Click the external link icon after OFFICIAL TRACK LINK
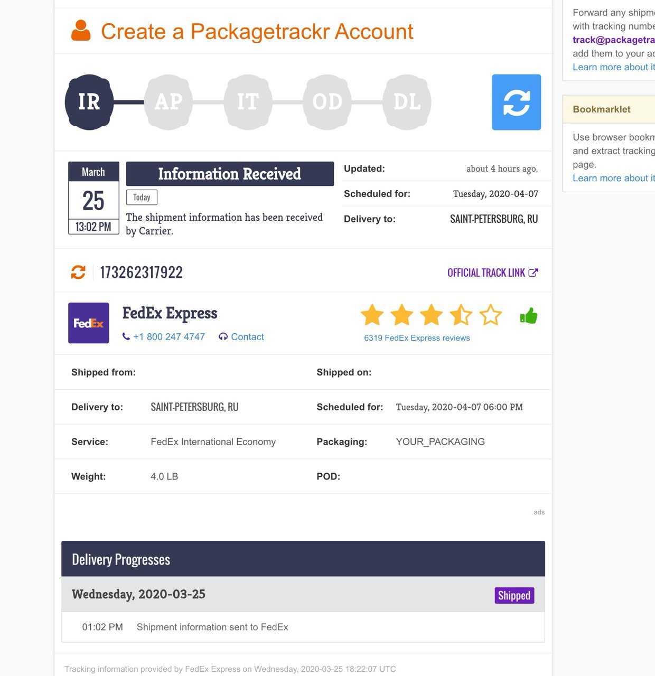This screenshot has width=655, height=676. pyautogui.click(x=533, y=273)
